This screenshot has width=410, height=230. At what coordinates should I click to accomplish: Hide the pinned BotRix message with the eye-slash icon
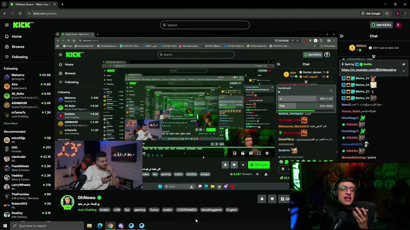[404, 64]
